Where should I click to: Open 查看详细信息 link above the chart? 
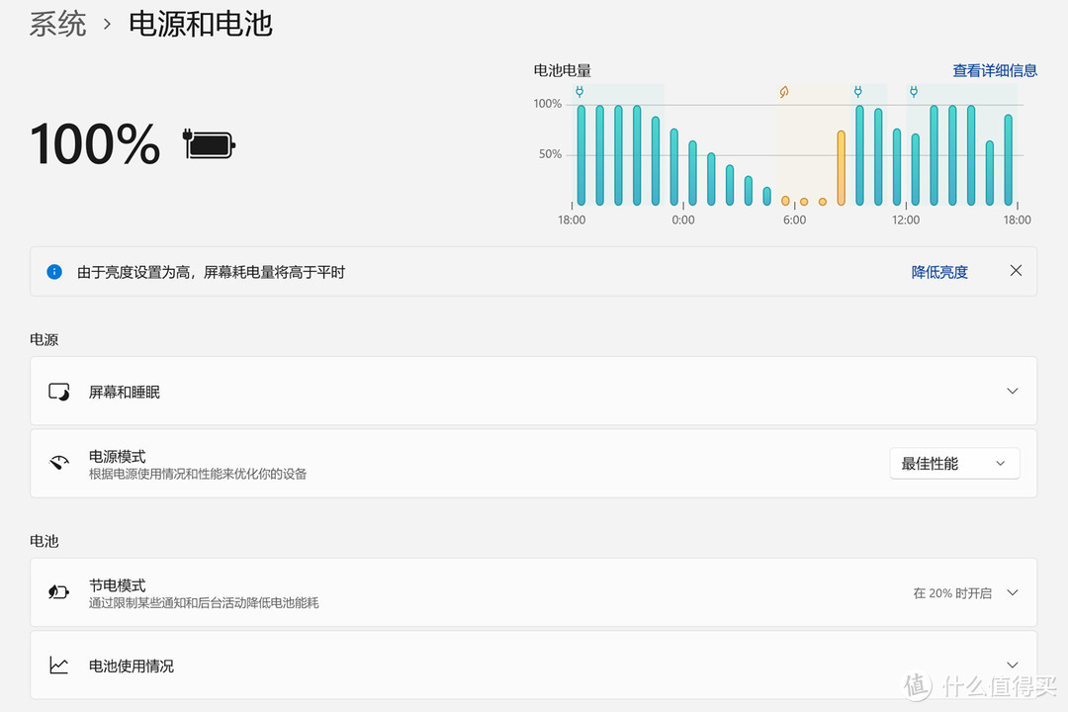click(994, 70)
